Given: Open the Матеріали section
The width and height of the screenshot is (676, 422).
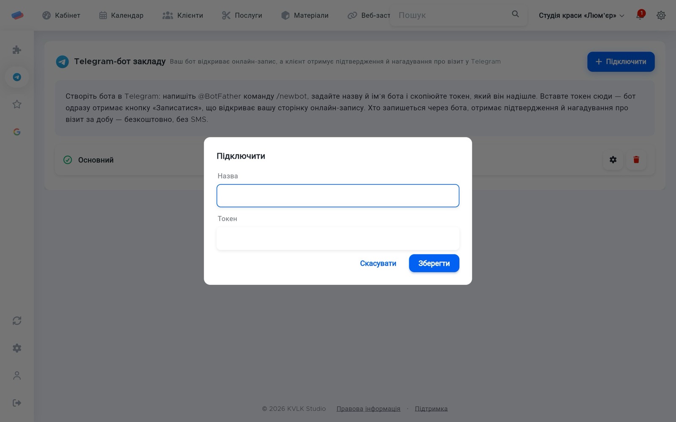Looking at the screenshot, I should click(305, 15).
